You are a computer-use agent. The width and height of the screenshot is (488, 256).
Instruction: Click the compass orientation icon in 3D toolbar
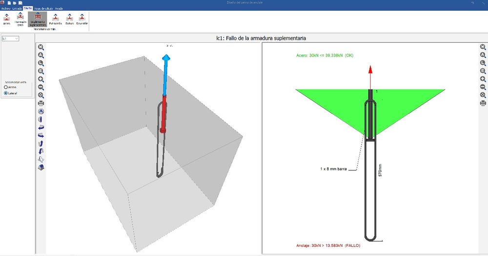(41, 111)
